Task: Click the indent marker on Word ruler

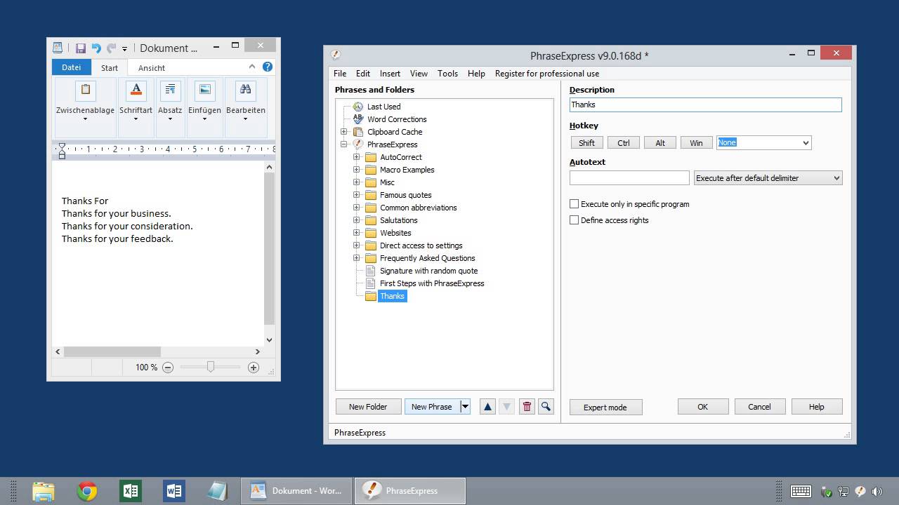Action: coord(62,150)
